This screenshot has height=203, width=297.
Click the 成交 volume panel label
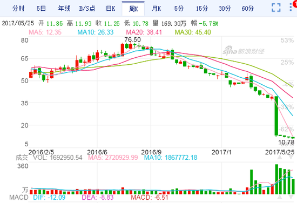tap(22, 158)
